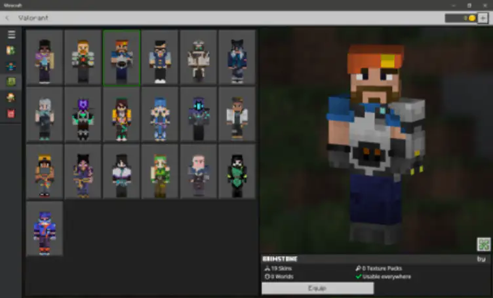Select the silver-haired skin
The image size is (493, 298).
pos(45,115)
